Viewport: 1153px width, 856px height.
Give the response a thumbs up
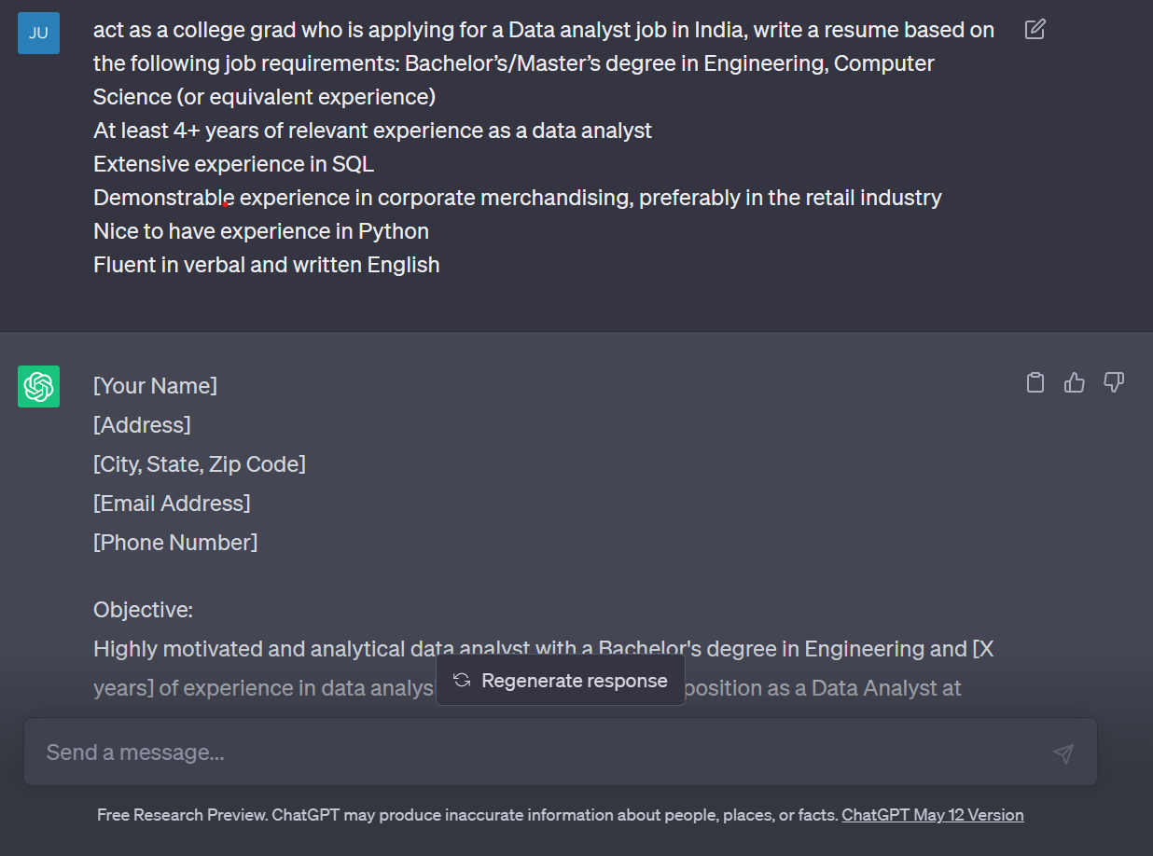click(x=1075, y=382)
